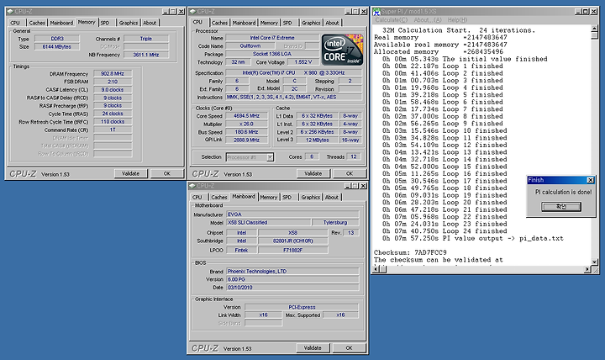Click the Loop 24 finished line

(x=445, y=231)
